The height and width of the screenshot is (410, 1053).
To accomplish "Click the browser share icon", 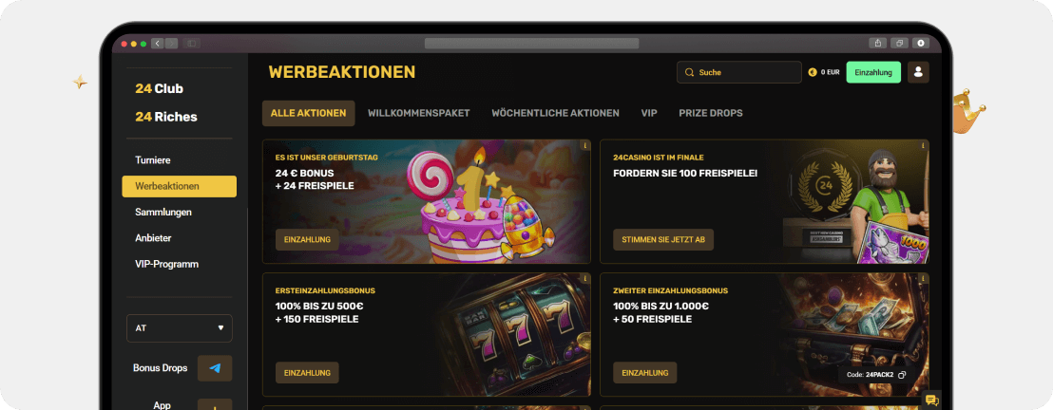I will (x=878, y=43).
